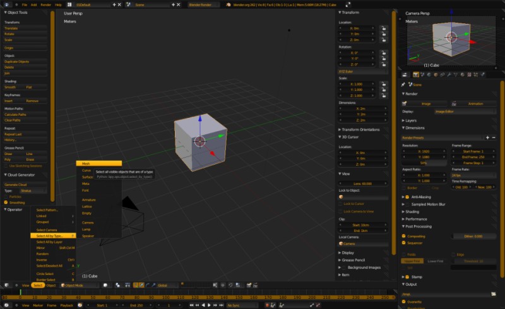
Task: Click the output folder browse icon
Action: coord(494,294)
